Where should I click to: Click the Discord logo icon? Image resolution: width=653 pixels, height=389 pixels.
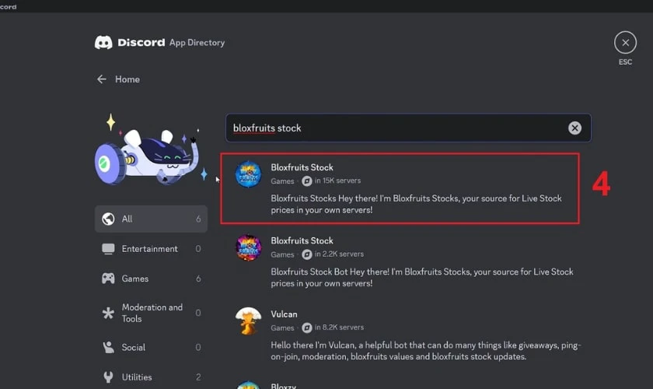point(103,43)
